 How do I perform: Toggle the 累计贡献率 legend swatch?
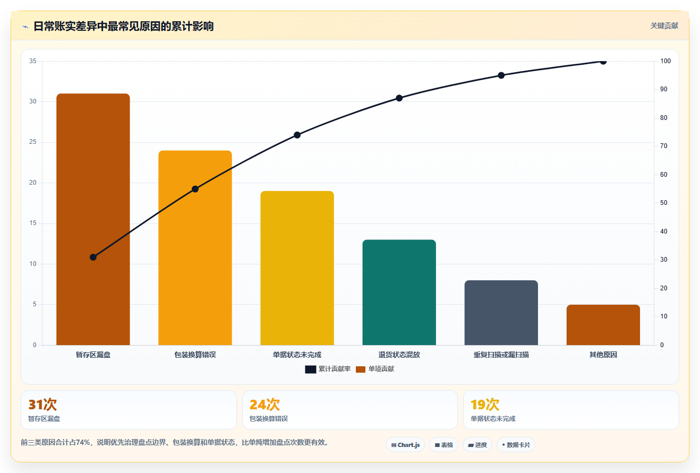(310, 369)
